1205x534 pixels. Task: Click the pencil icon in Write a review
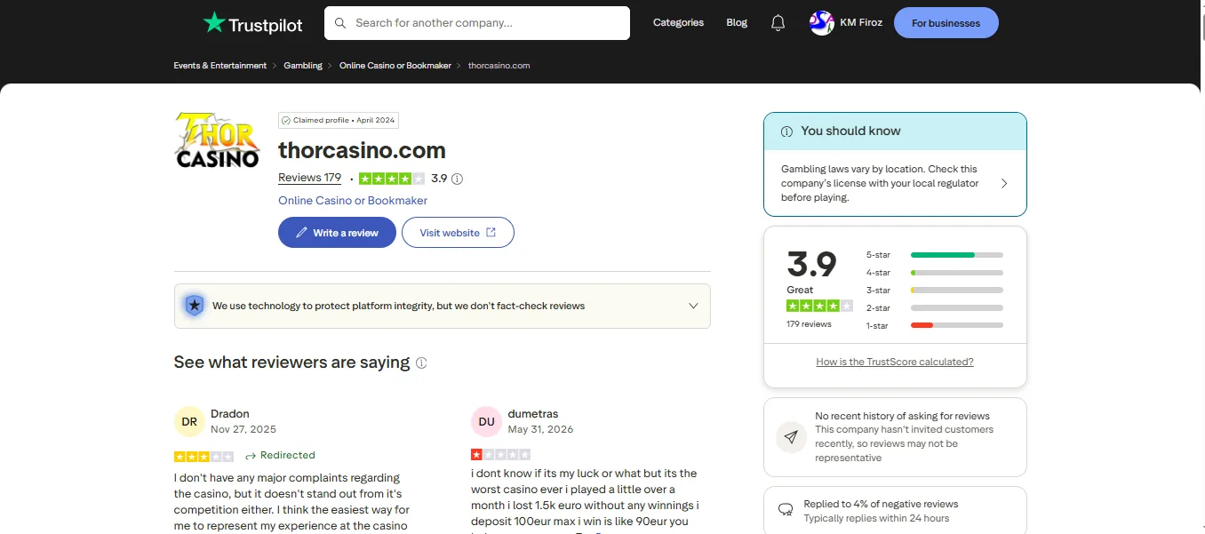[302, 233]
